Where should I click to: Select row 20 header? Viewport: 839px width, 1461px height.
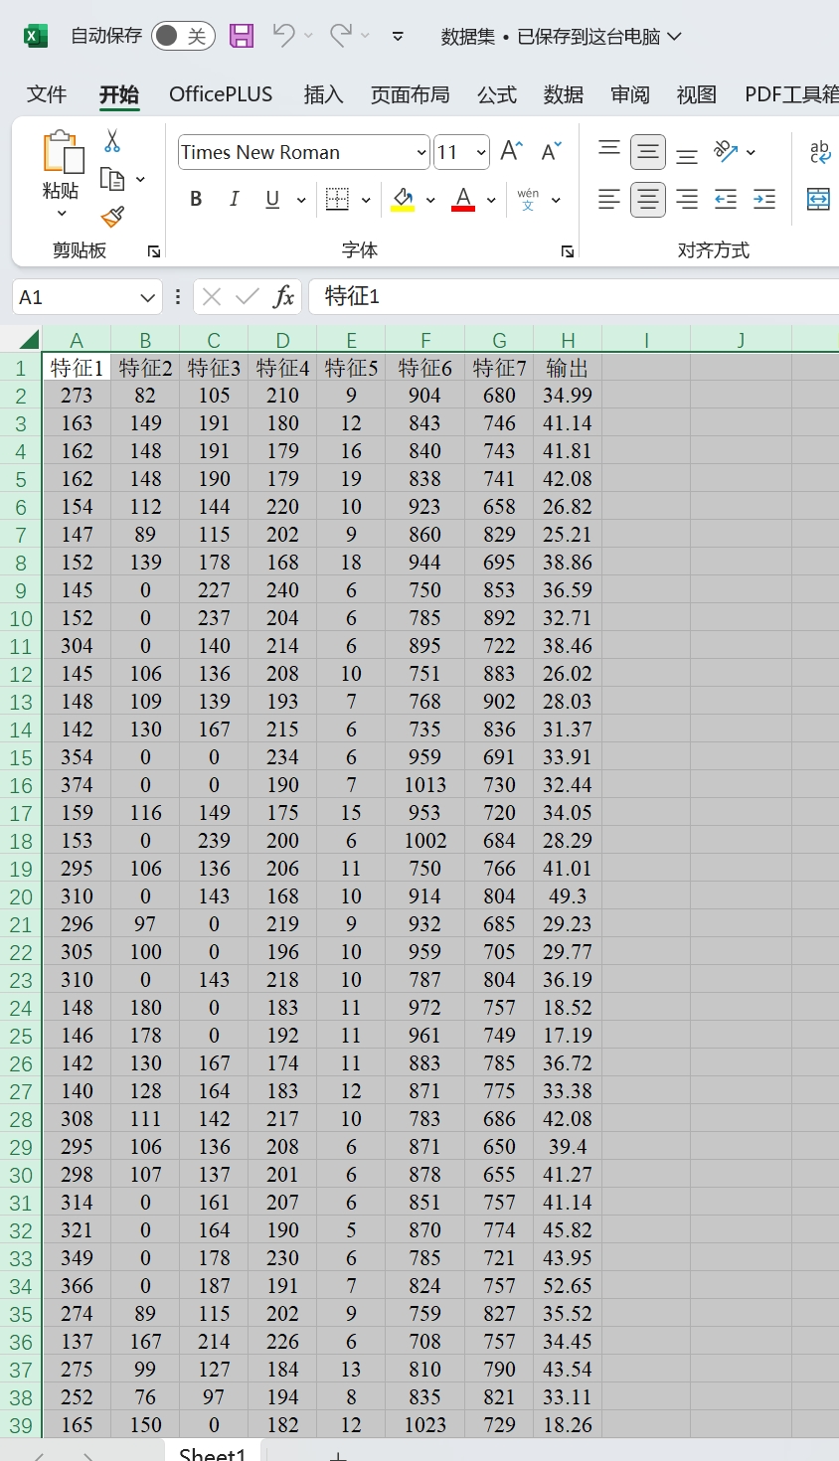tap(21, 896)
